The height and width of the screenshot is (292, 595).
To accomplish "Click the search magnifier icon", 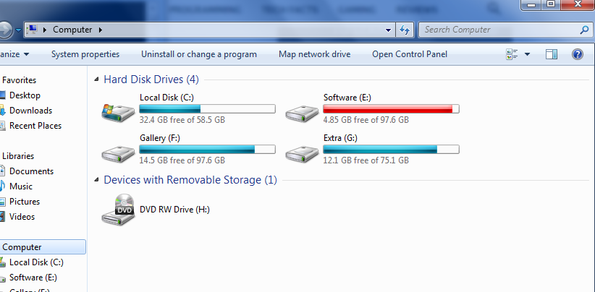I will point(584,30).
